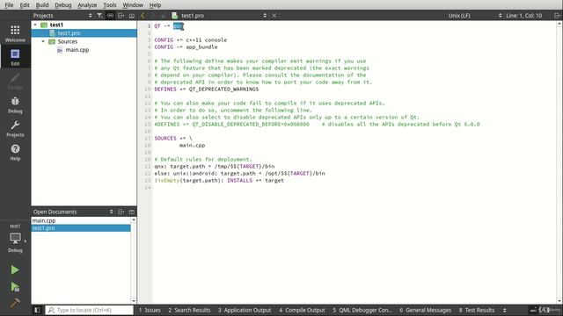Place cursor on the SOURCES += line

[x=173, y=139]
